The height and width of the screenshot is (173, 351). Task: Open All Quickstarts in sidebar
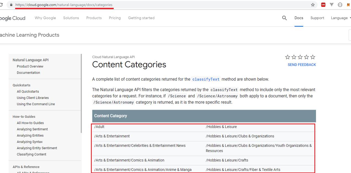[28, 91]
